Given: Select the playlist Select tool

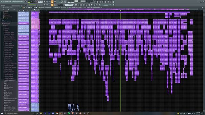Looking at the screenshot, I should pyautogui.click(x=33, y=7).
